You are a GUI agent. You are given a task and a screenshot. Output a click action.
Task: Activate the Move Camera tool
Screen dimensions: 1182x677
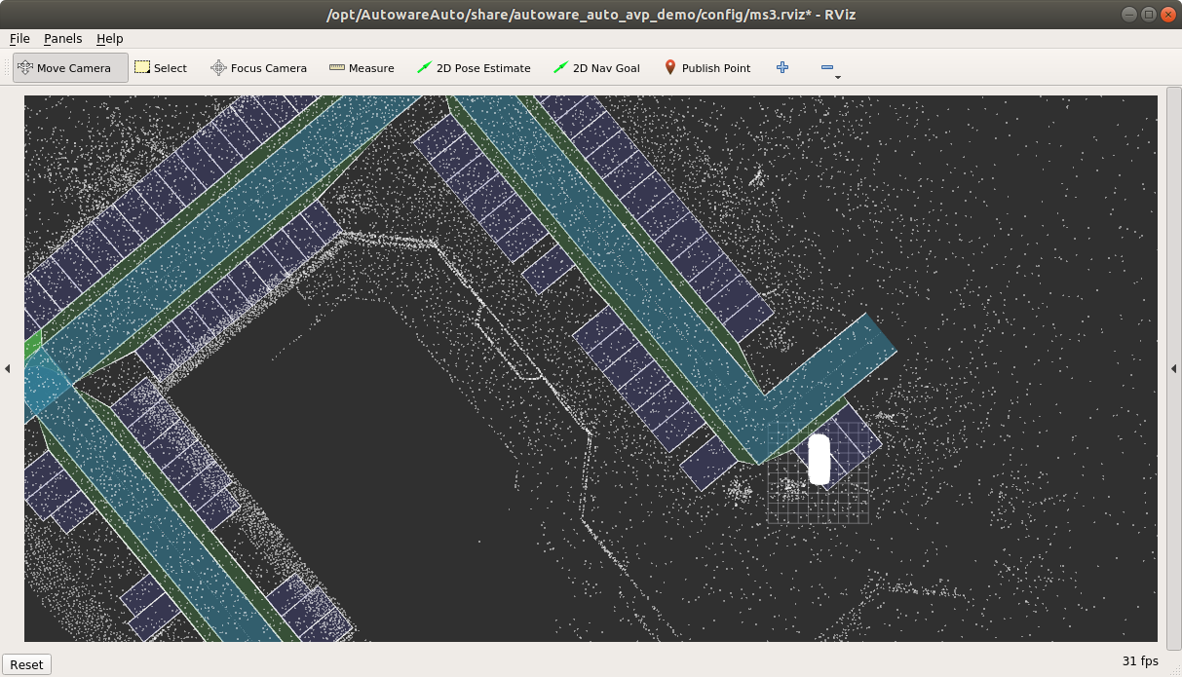coord(70,68)
